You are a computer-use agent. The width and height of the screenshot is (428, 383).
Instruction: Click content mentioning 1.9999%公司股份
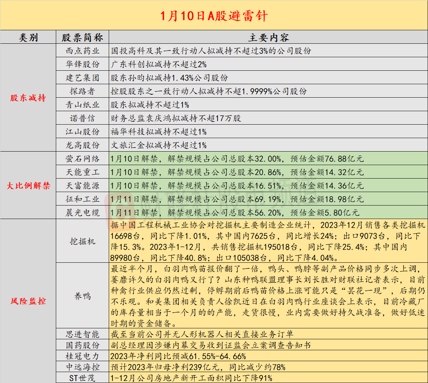[209, 91]
